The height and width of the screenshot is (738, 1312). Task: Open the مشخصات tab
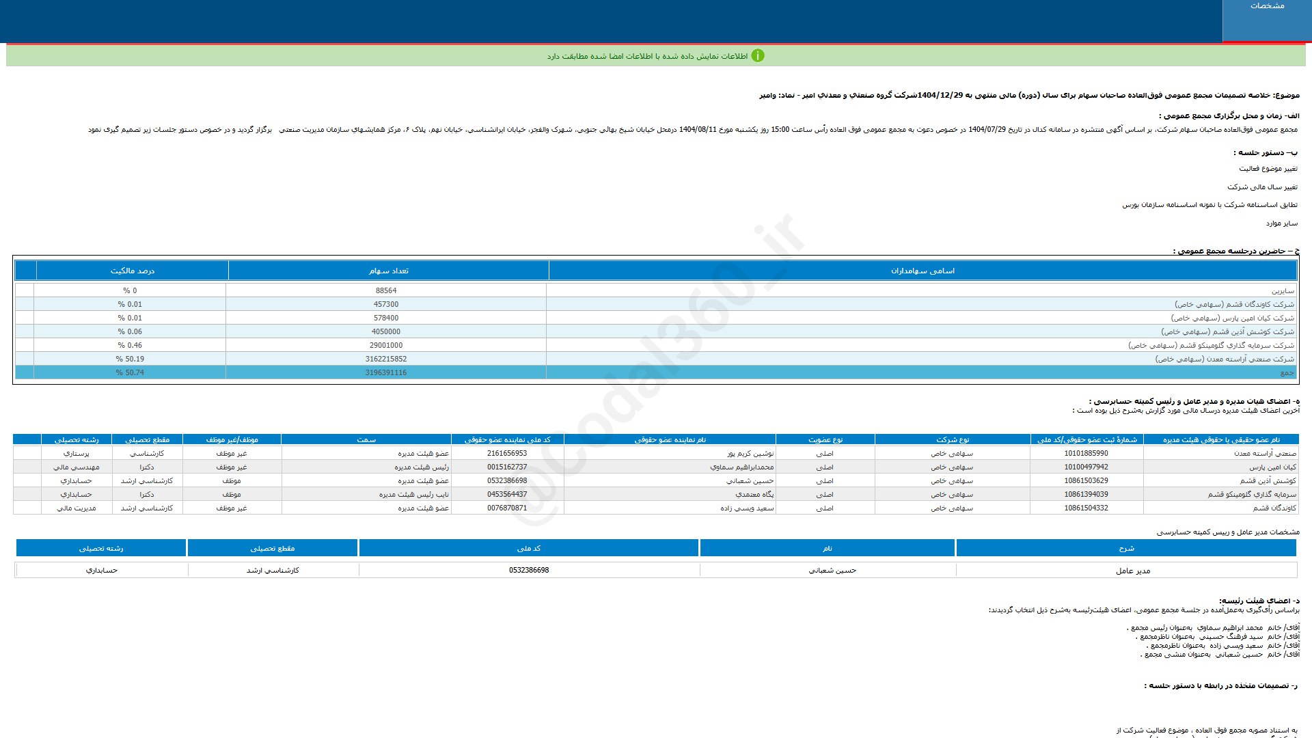(x=1267, y=6)
